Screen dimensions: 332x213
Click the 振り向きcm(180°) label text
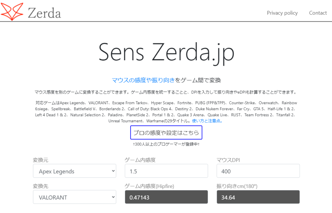tap(237, 186)
